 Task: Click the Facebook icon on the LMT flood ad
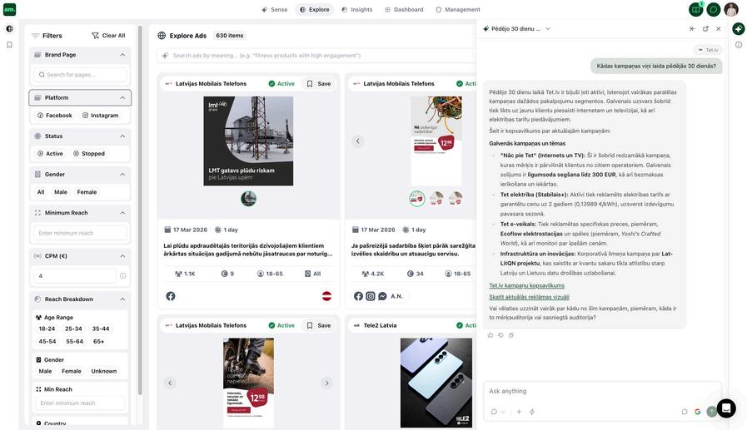(171, 296)
